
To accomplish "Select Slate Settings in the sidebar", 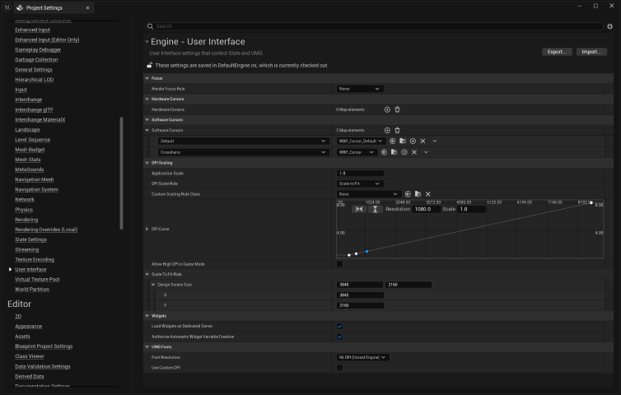I will [30, 239].
